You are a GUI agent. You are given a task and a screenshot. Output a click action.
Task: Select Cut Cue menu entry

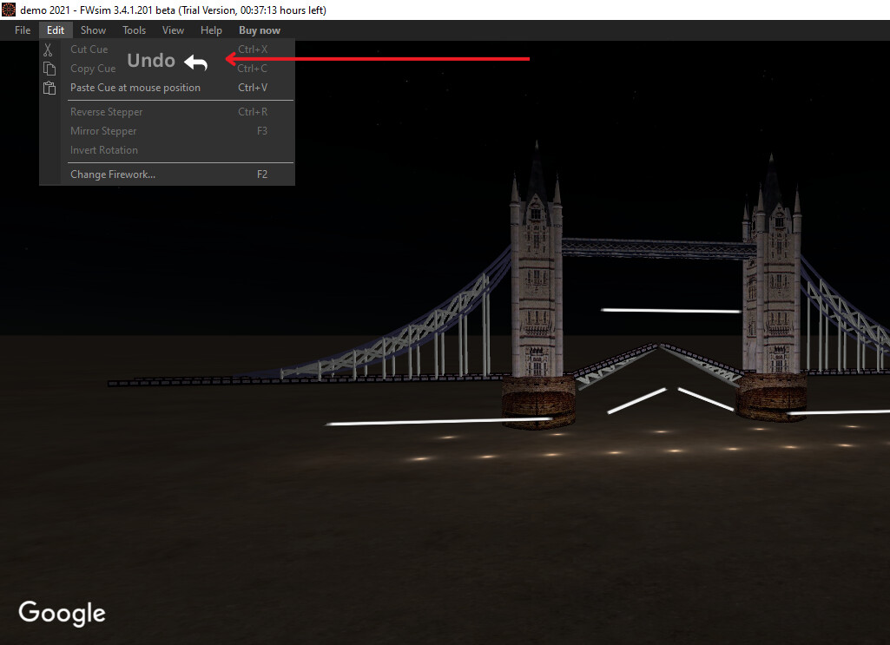89,49
